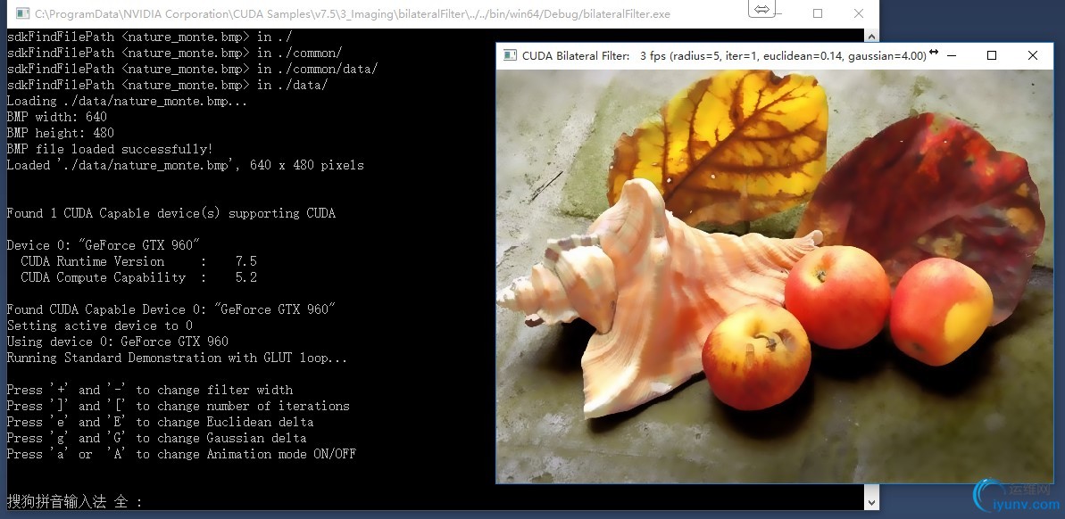Click the 'Device 0: "GeForce GTX 960"' line
This screenshot has width=1065, height=519.
coord(104,245)
